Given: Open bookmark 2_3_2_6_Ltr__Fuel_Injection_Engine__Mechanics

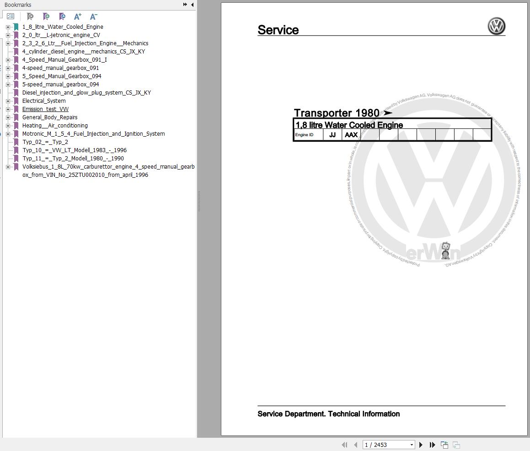Looking at the screenshot, I should (85, 43).
